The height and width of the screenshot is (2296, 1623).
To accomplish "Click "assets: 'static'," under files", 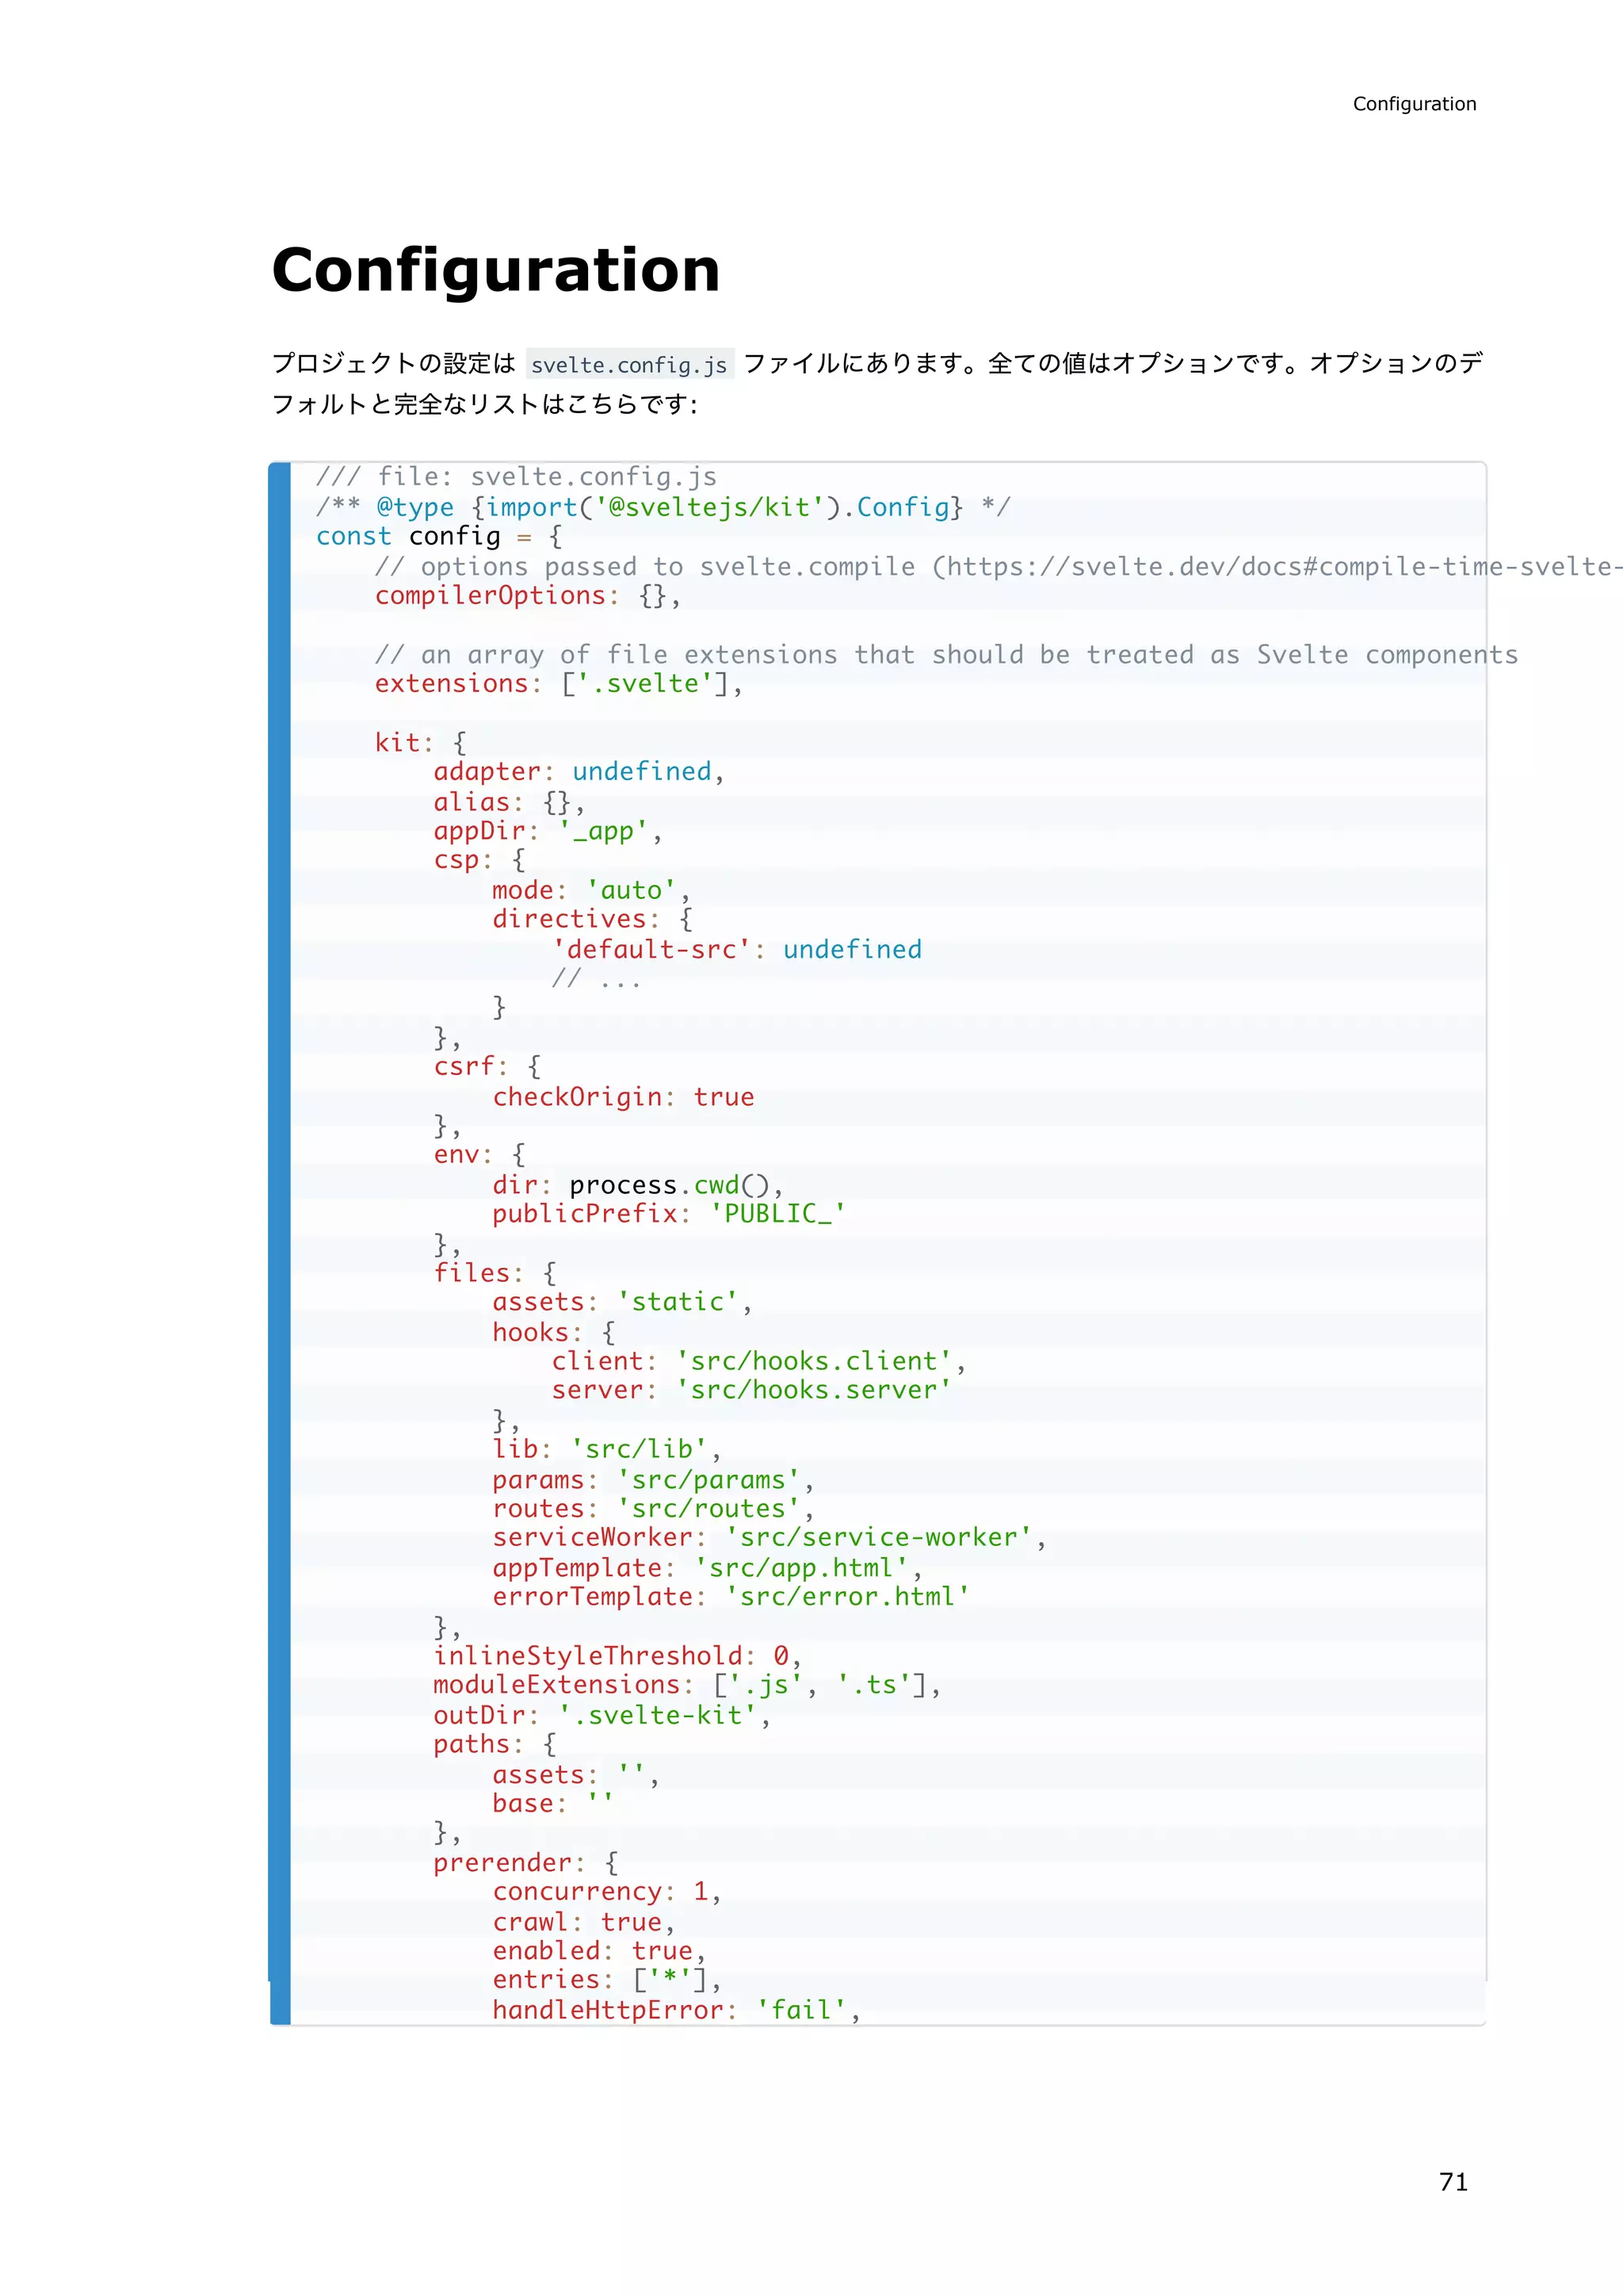I will 623,1302.
